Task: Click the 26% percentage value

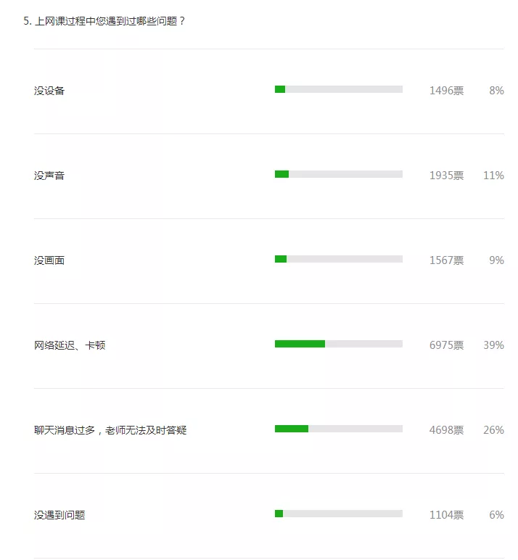Action: tap(493, 430)
